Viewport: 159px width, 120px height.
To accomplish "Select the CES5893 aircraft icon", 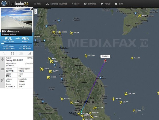I will pyautogui.click(x=86, y=56).
